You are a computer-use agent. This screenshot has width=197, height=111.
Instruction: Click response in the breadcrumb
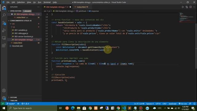click(95, 11)
